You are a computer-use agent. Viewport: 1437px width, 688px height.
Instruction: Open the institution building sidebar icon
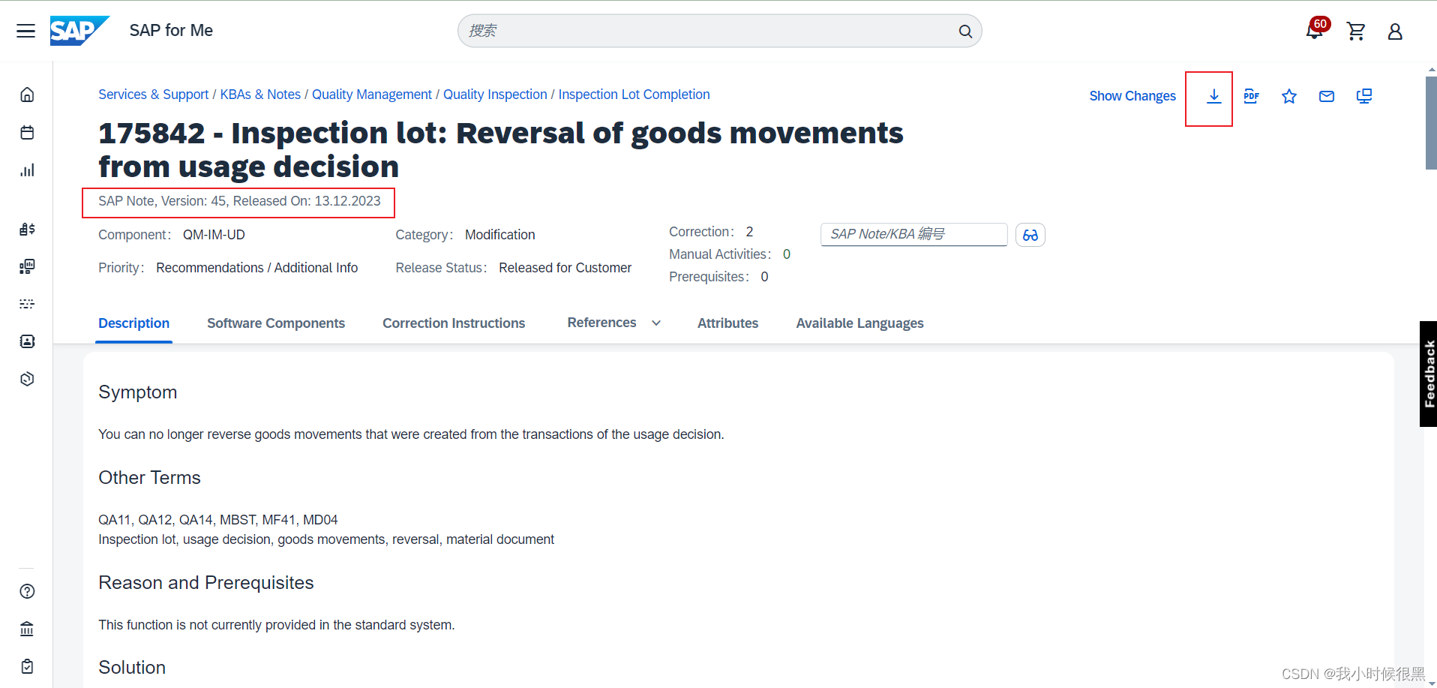(27, 629)
